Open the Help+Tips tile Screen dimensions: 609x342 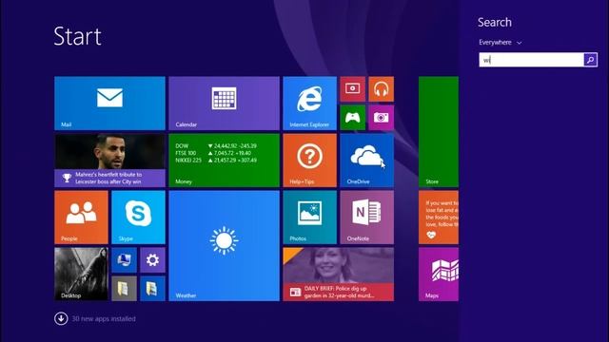pyautogui.click(x=309, y=161)
